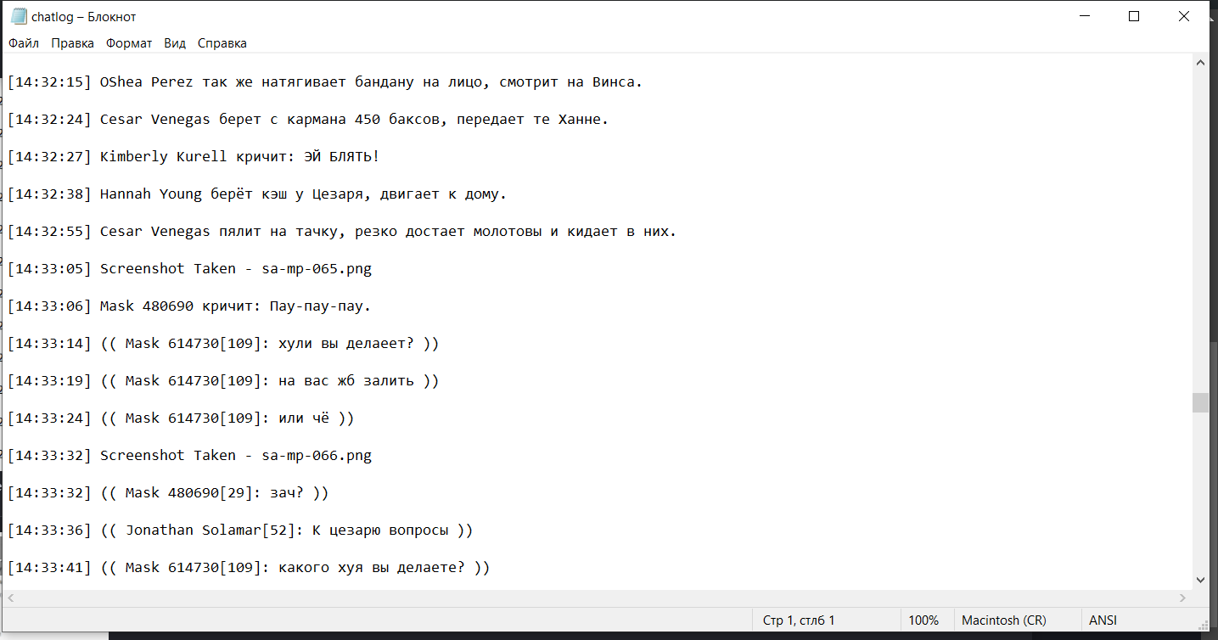Click the Notepad icon in title bar
The image size is (1218, 640).
(x=18, y=17)
